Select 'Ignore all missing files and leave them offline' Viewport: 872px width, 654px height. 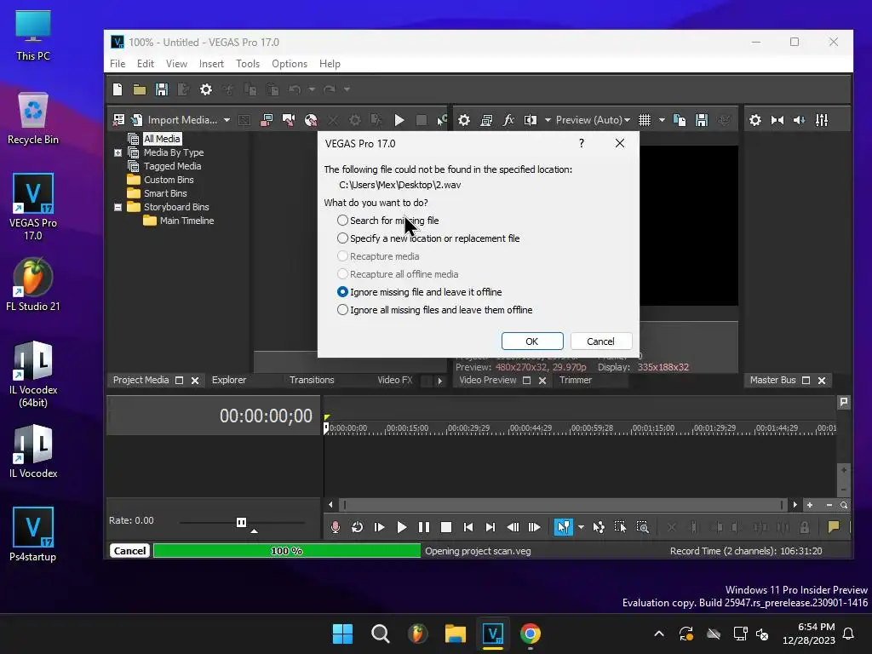click(x=435, y=310)
